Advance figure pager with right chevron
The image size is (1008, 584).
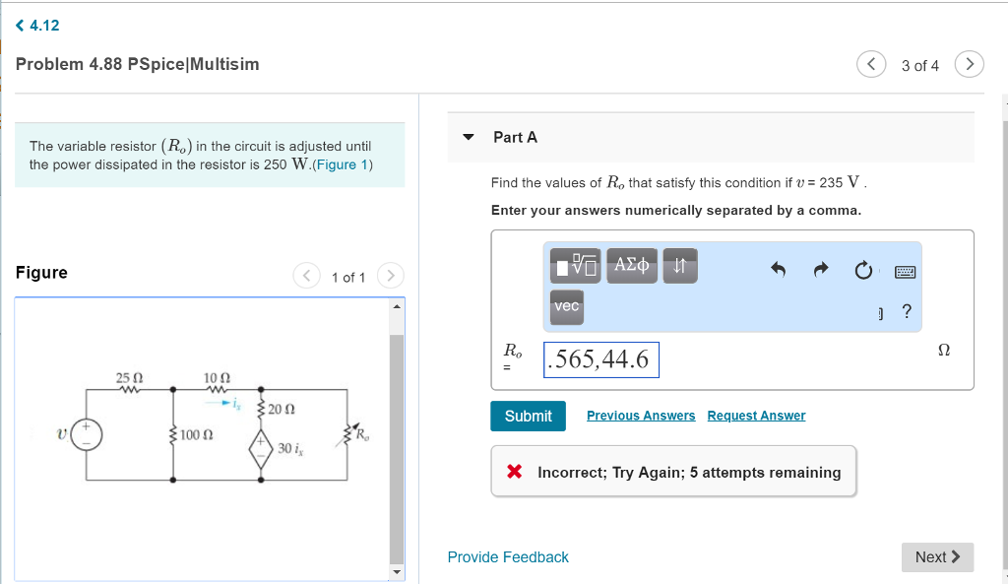390,277
